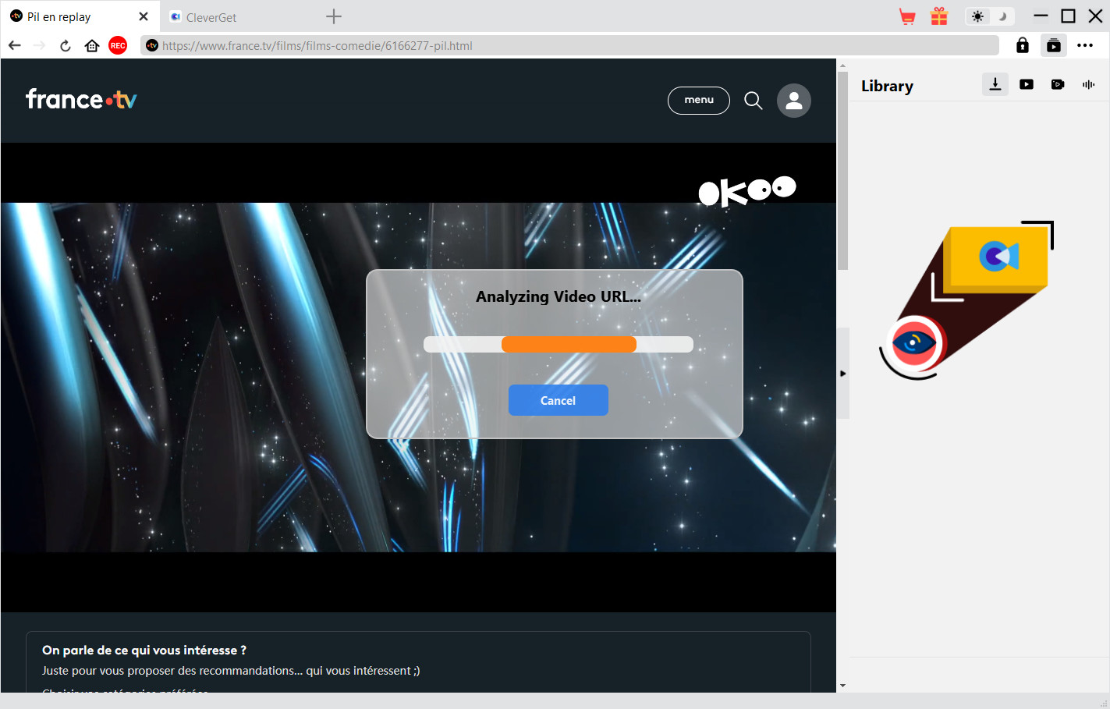
Task: Click 'Analyzing Video URL...' text
Action: point(559,296)
